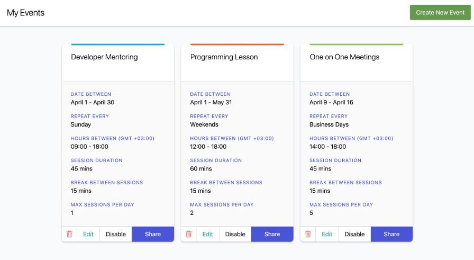Click Programming Lesson's 15 mins break value
474x260 pixels.
tap(200, 191)
